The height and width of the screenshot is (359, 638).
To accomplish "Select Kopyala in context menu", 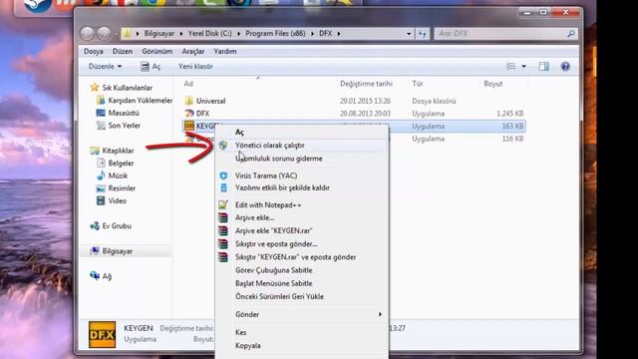I will 301,346.
